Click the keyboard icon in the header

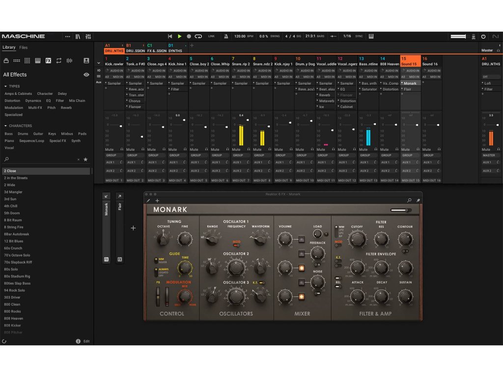pos(371,36)
